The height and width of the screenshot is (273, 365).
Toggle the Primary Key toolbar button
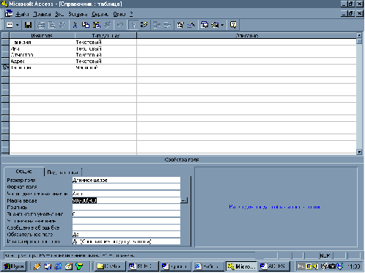[x=133, y=25]
